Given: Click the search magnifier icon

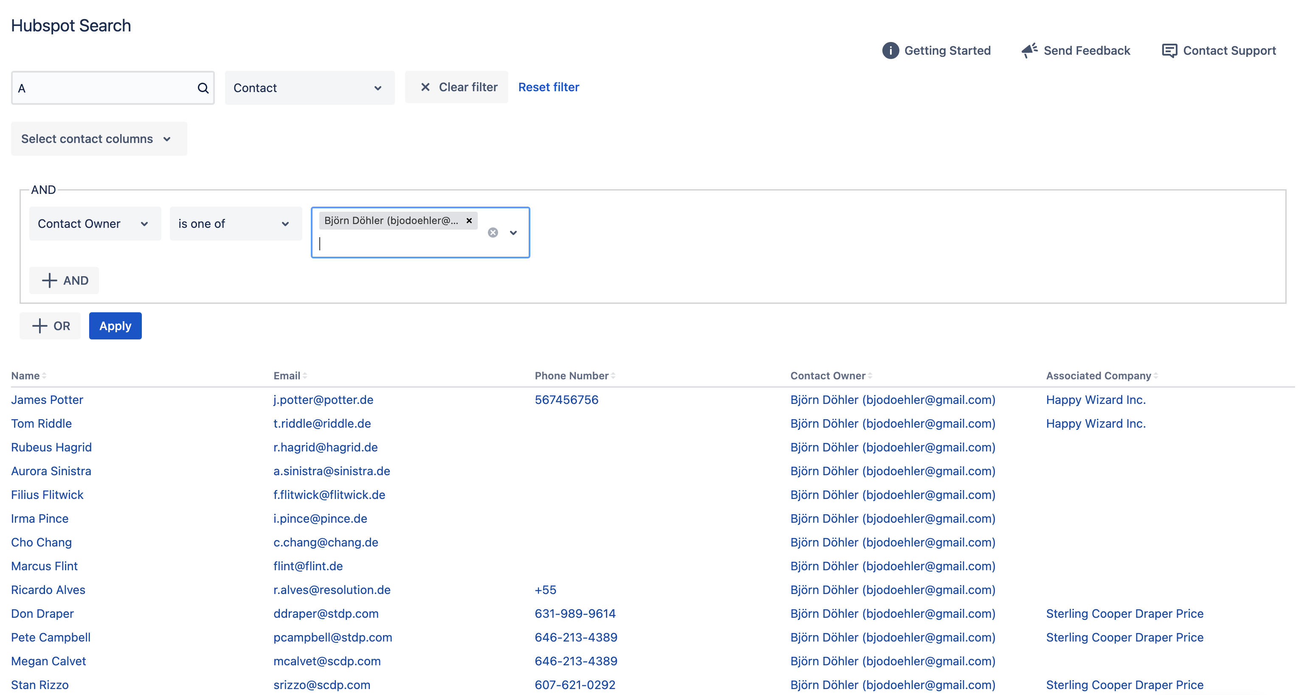Looking at the screenshot, I should [x=203, y=88].
